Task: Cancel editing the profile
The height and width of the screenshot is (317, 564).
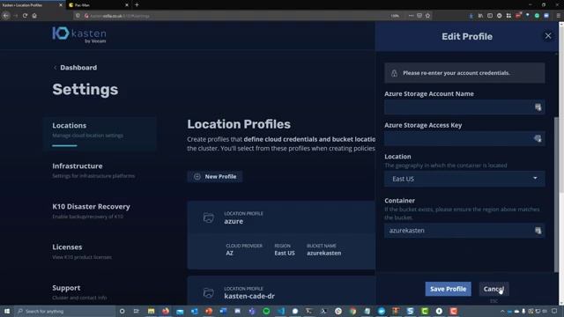Action: click(x=493, y=289)
